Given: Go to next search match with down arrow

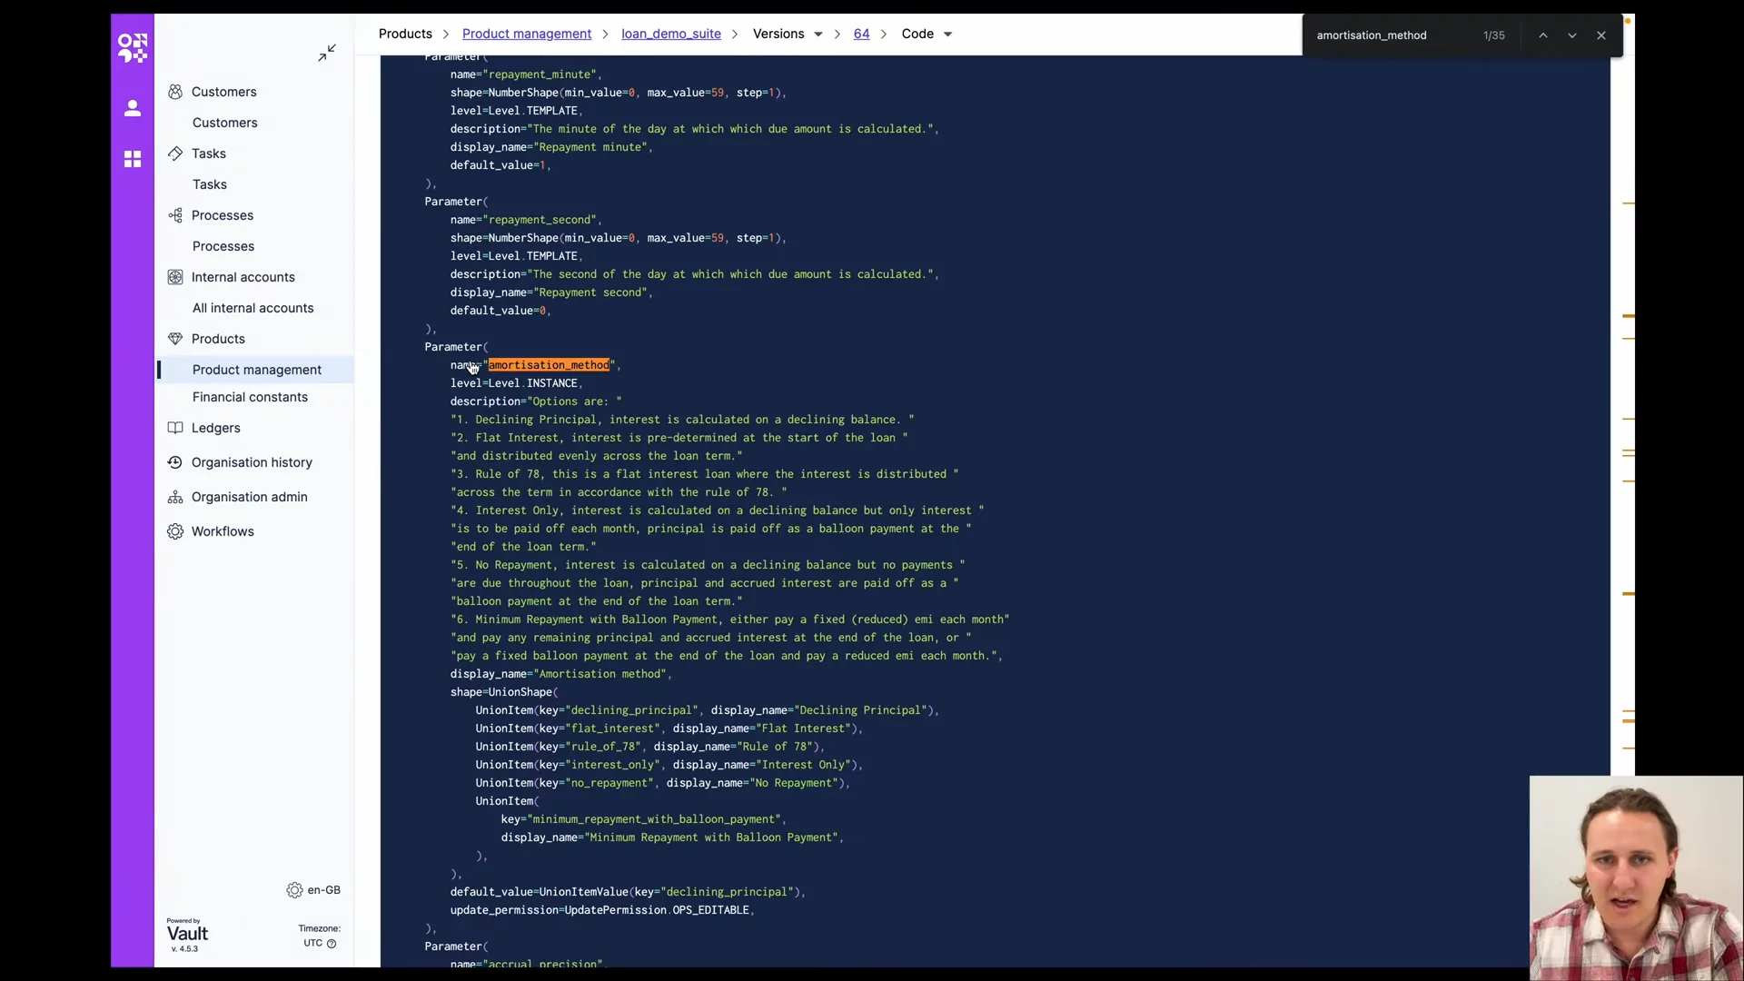Looking at the screenshot, I should 1571,35.
